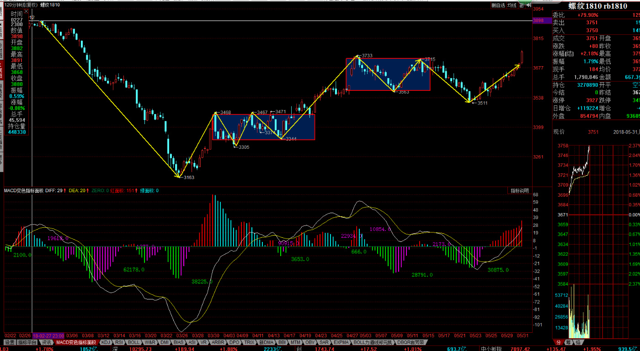Click the 删自选 button
Viewport: 640px width, 351px height.
pyautogui.click(x=498, y=5)
